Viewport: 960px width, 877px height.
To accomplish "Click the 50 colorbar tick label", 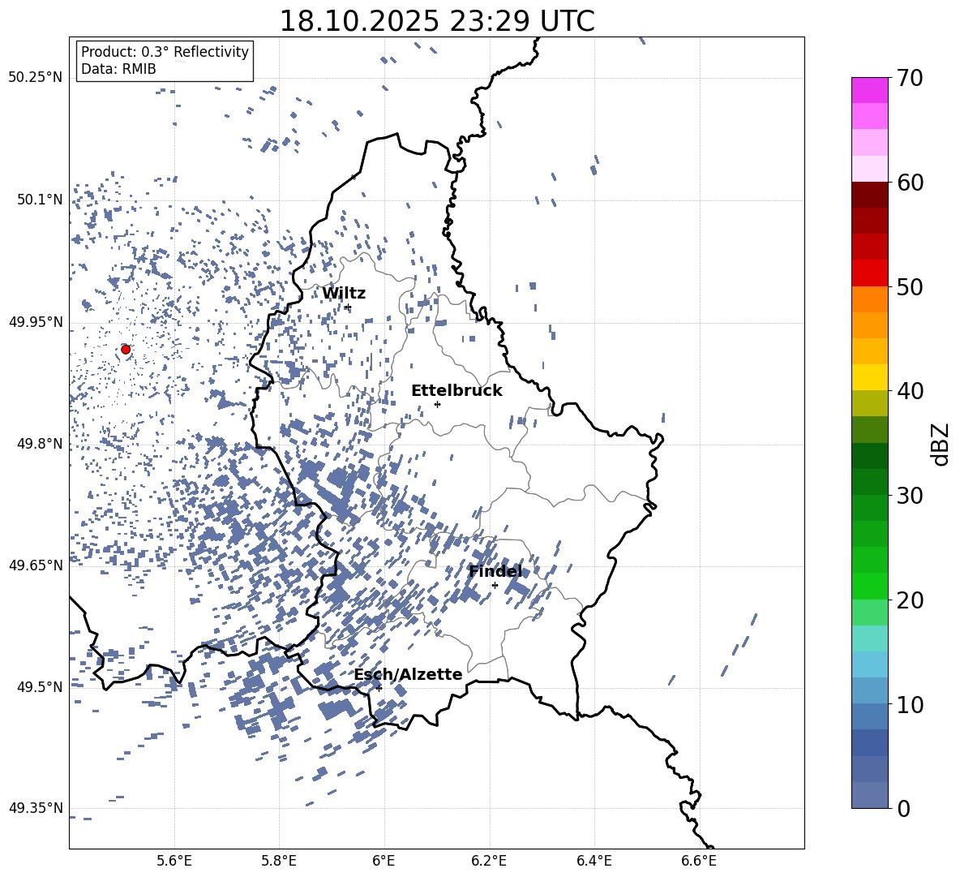I will (910, 286).
